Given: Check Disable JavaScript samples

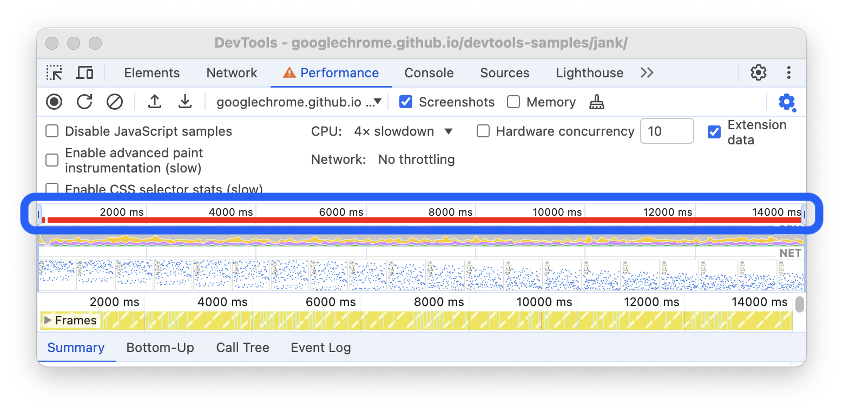Looking at the screenshot, I should coord(52,131).
